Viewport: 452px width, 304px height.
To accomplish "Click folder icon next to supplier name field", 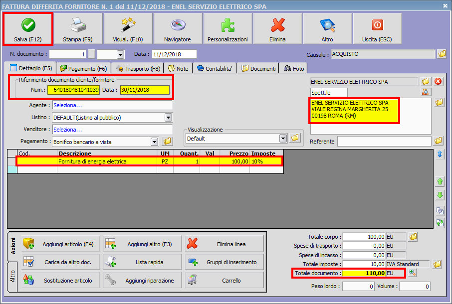I will coord(426,82).
